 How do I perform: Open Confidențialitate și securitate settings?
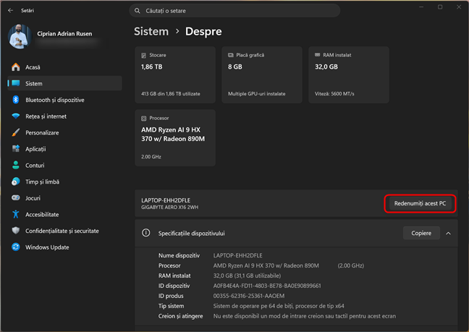[64, 231]
